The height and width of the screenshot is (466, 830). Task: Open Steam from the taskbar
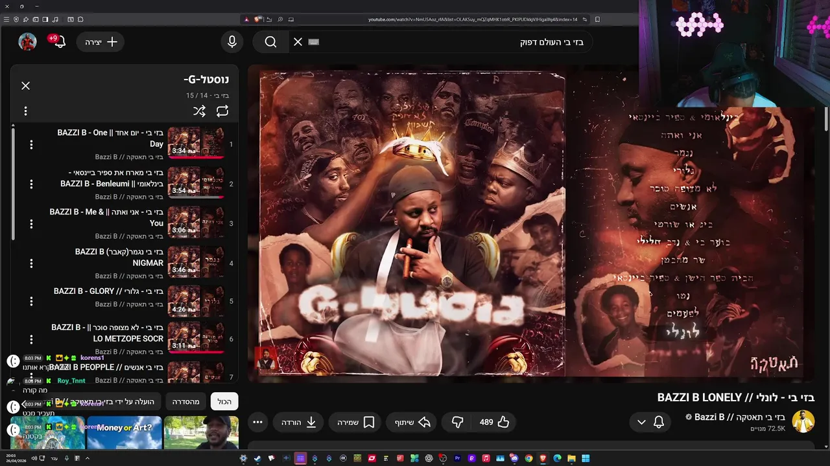click(258, 459)
